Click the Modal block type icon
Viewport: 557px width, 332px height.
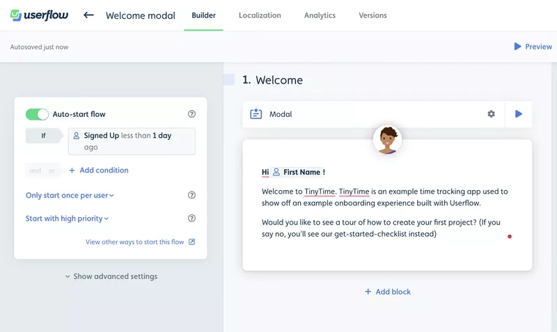(x=256, y=114)
